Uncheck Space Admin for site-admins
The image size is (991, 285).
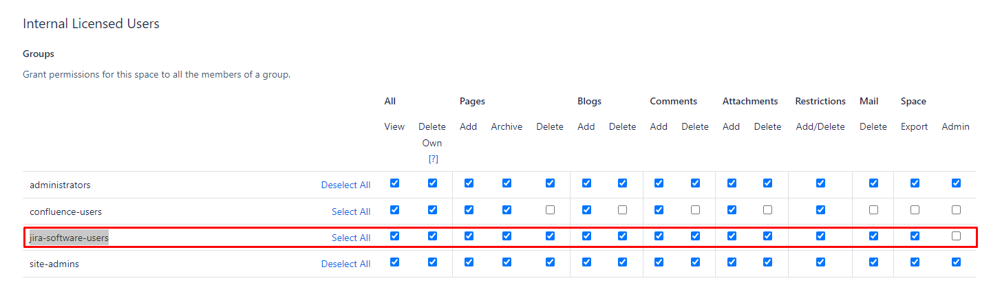coord(956,262)
